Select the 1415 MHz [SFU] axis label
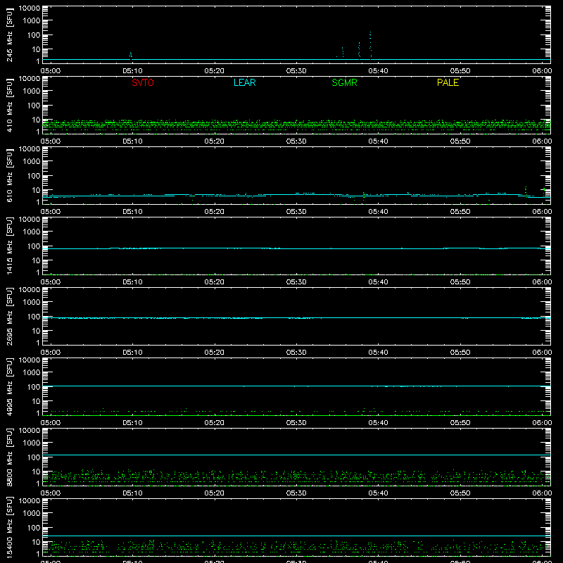 [x=9, y=246]
